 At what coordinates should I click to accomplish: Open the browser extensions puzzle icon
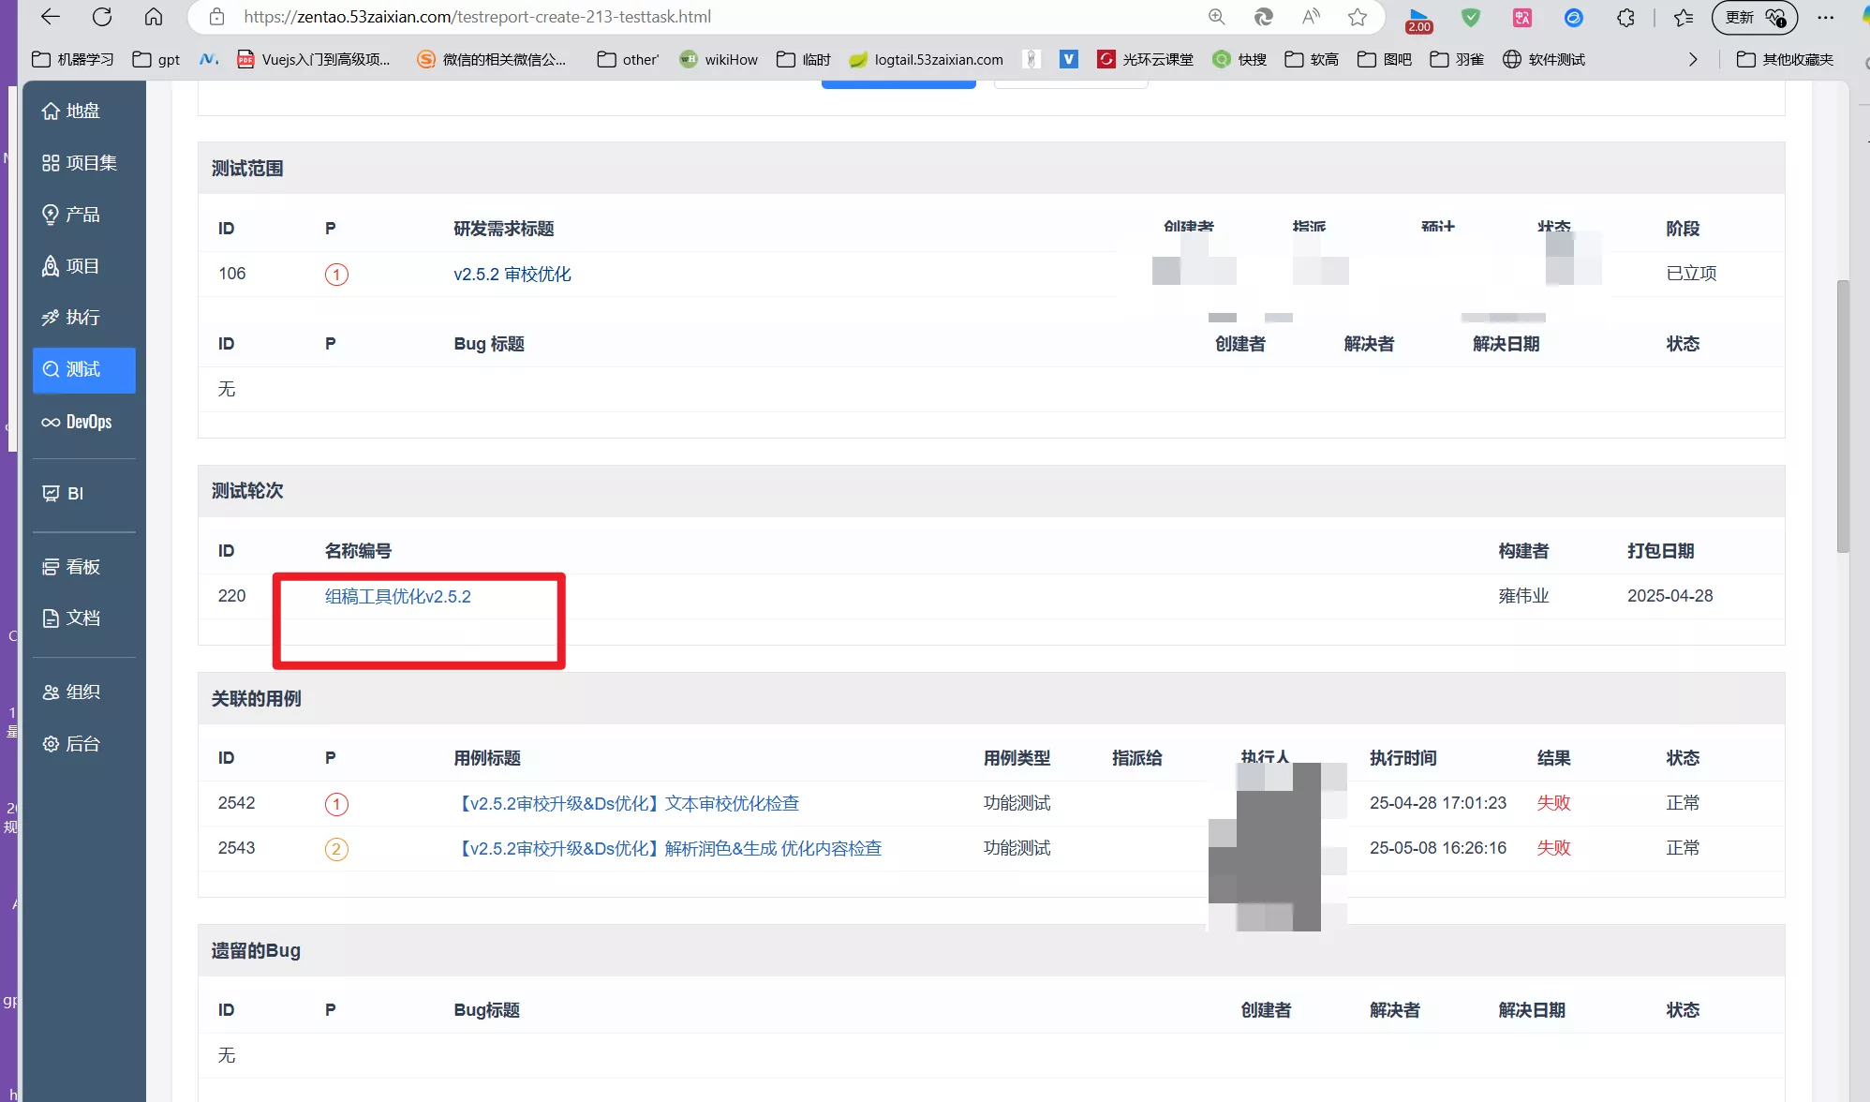[x=1625, y=17]
